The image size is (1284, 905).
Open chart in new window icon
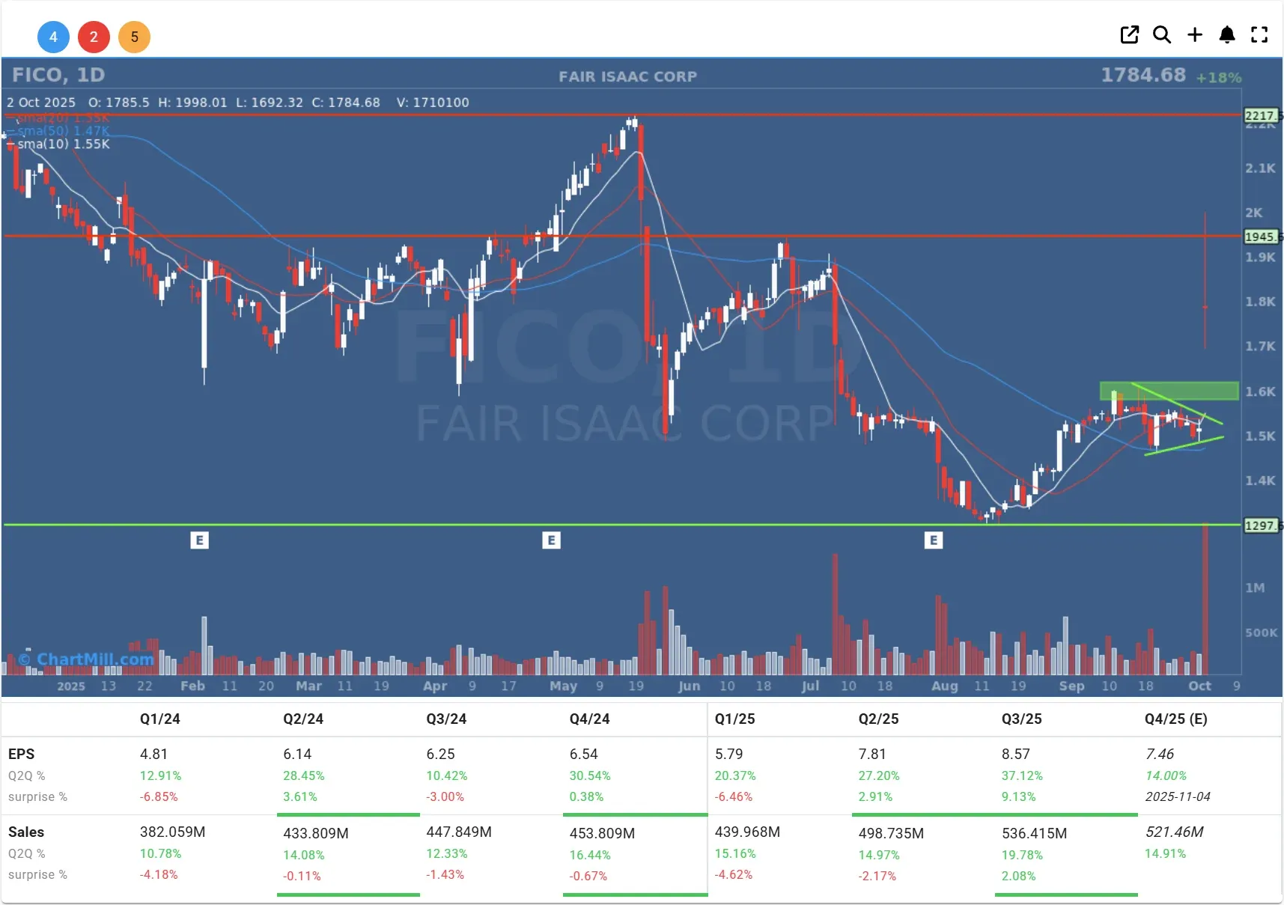(1129, 34)
